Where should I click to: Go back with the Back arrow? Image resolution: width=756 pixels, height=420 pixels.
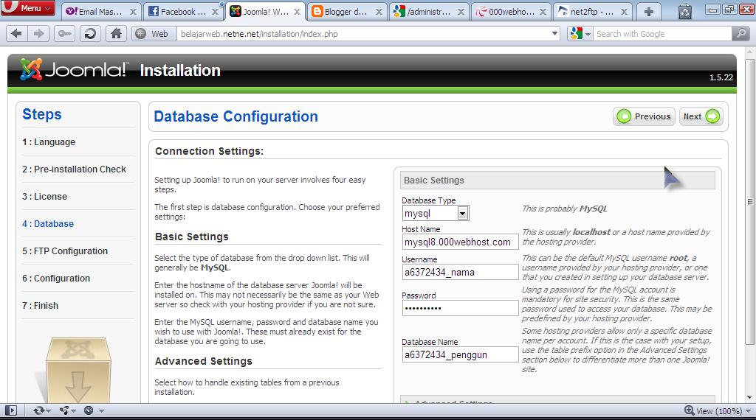(x=16, y=34)
